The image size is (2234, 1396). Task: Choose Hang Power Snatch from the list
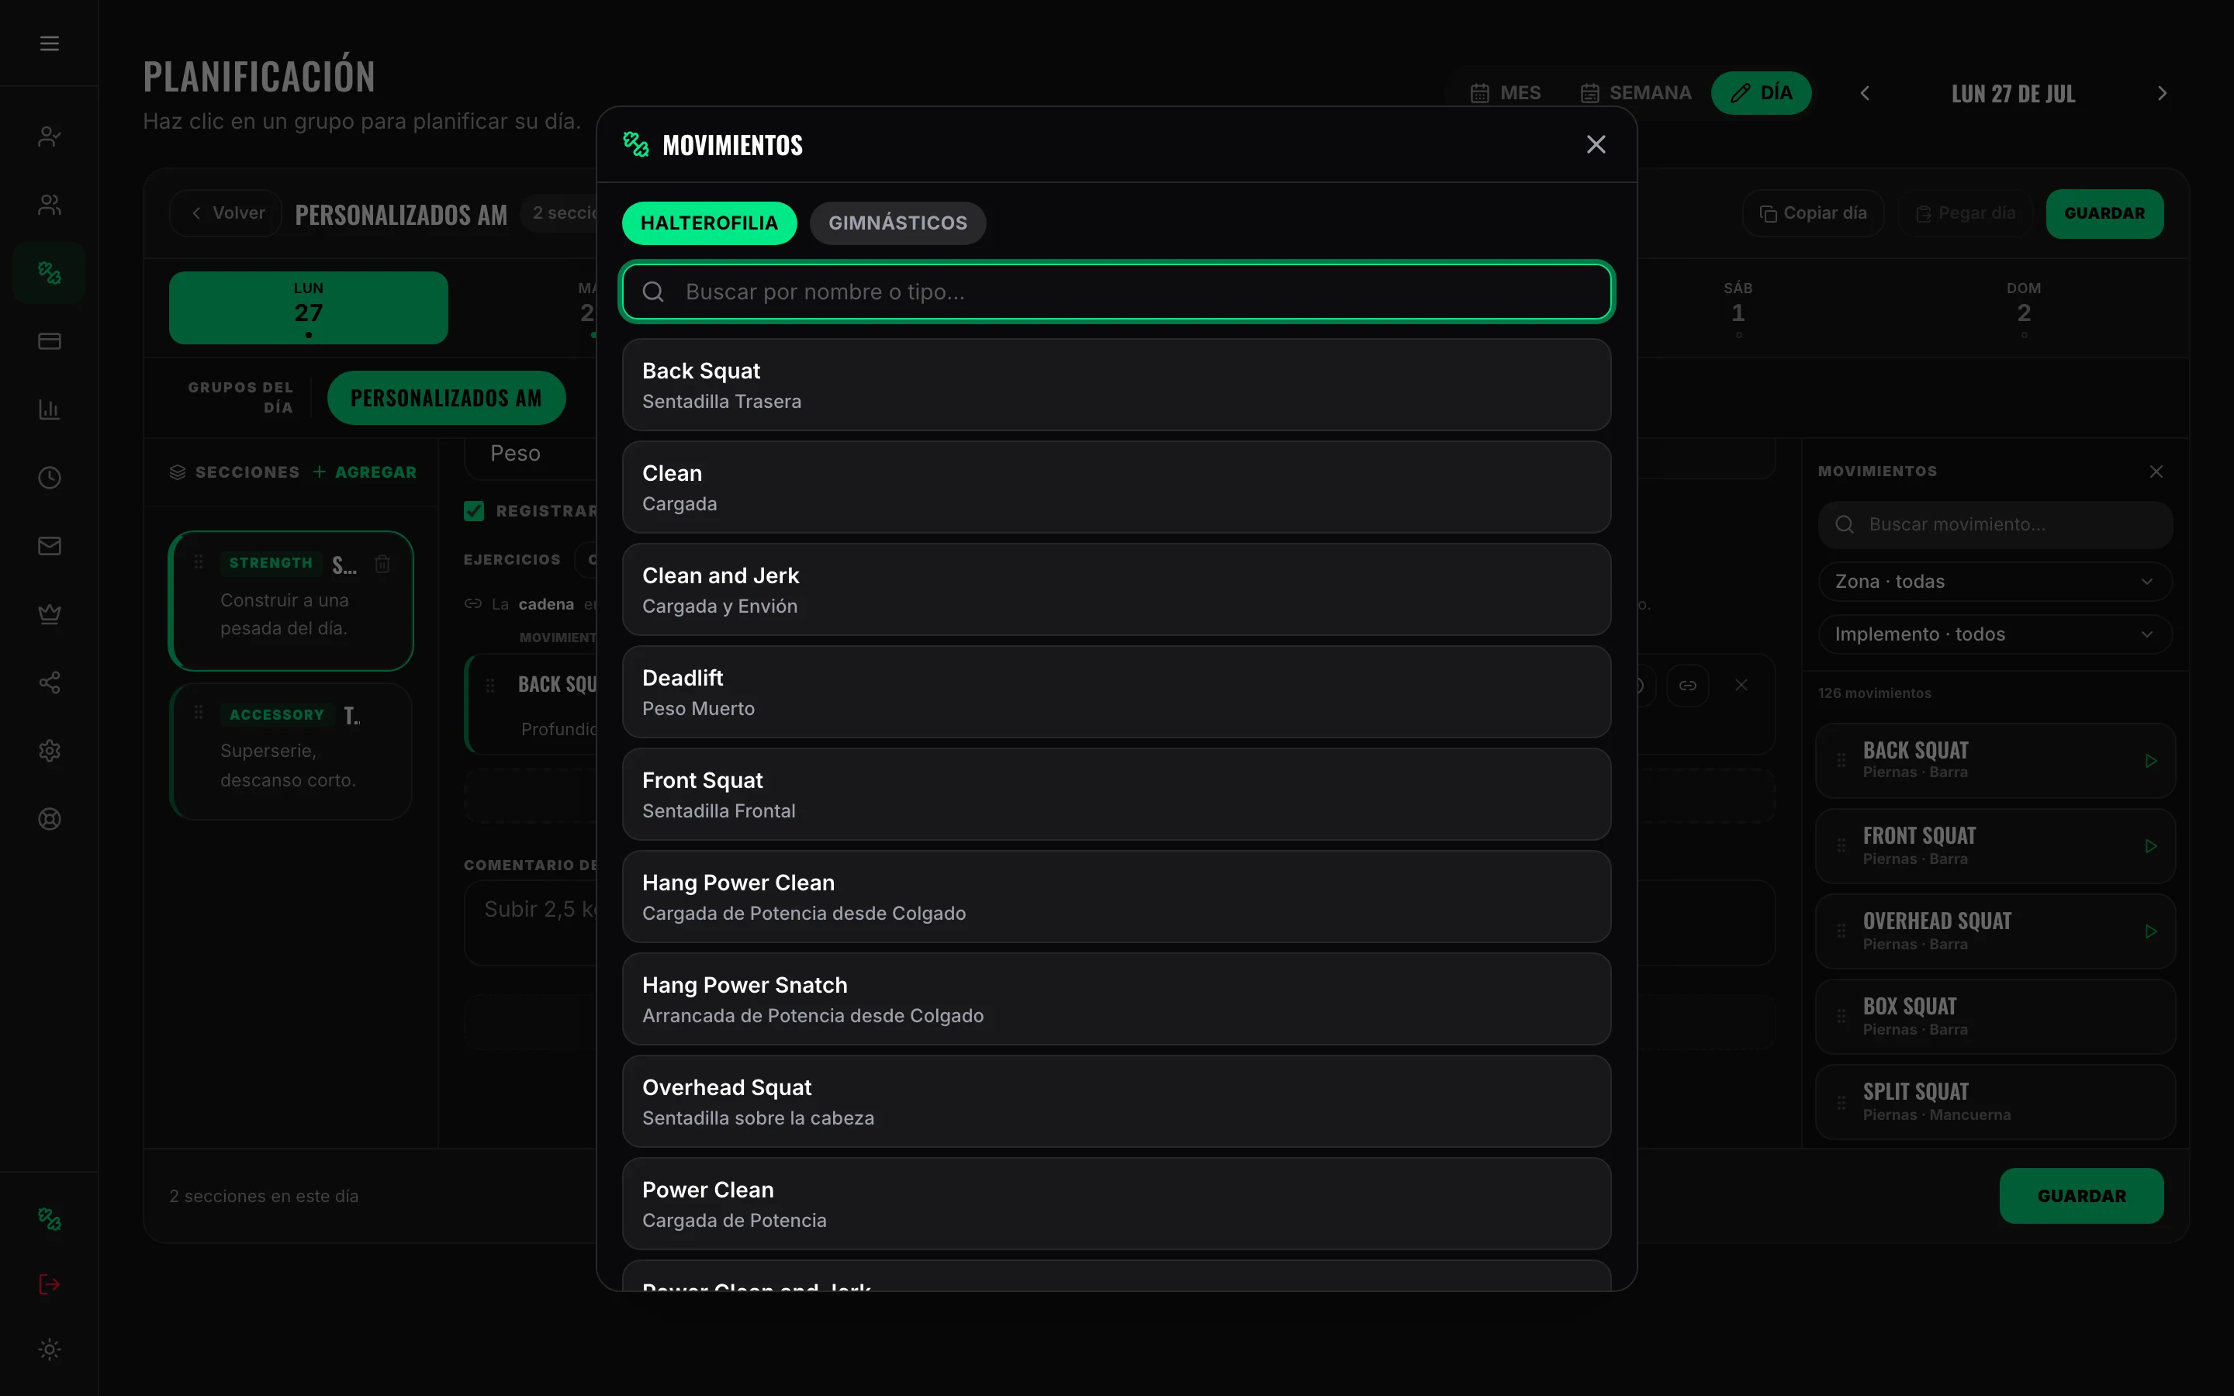1117,1000
